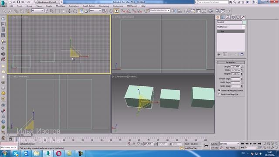Viewport: 279px width, 157px height.
Task: Click the time slider 0 / 100 handle
Action: click(20, 135)
